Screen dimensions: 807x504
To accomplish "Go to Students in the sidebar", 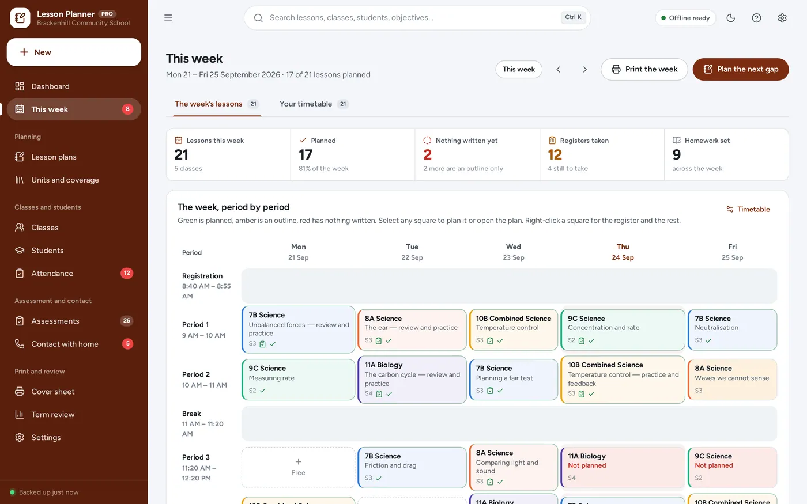I will [x=74, y=251].
